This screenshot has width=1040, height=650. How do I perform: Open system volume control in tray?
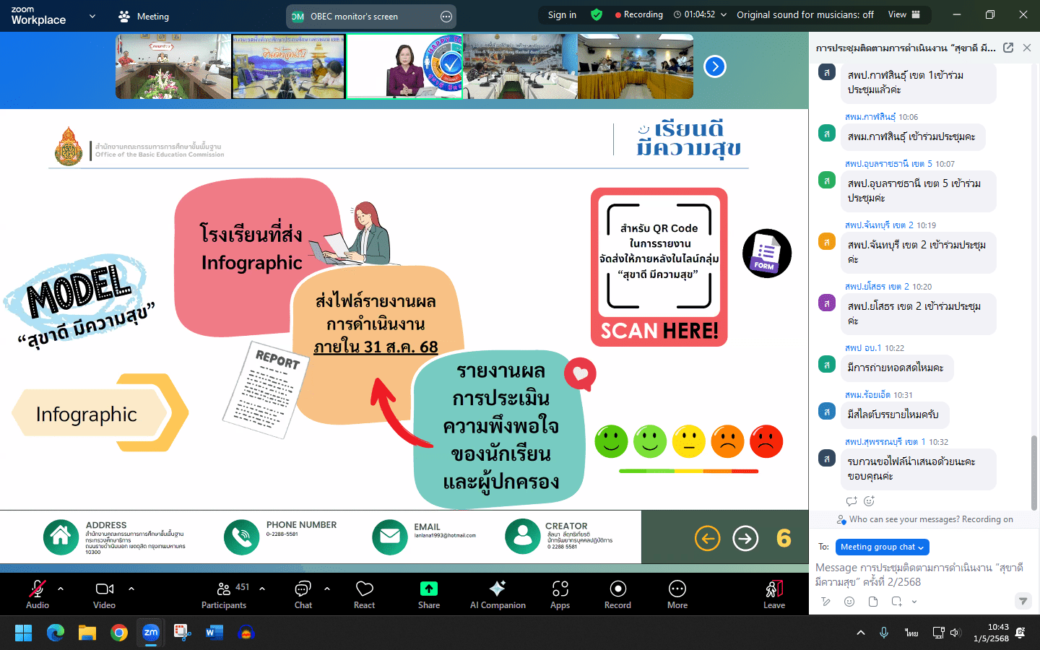click(955, 633)
